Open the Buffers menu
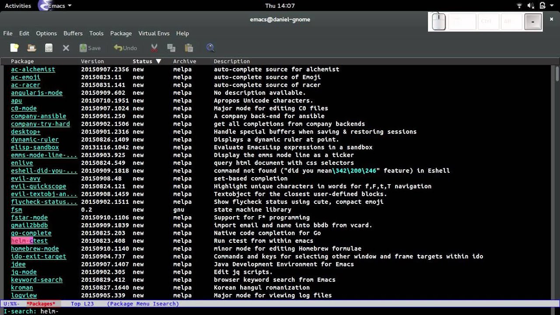560x315 pixels. click(x=73, y=33)
